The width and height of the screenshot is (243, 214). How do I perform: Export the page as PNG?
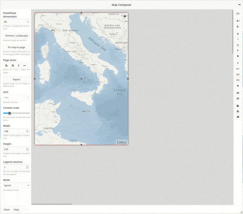[x=16, y=79]
